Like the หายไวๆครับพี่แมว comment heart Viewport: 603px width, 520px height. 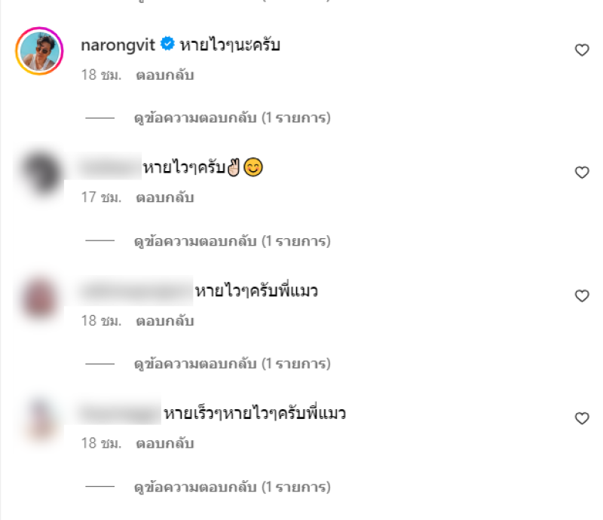tap(582, 295)
